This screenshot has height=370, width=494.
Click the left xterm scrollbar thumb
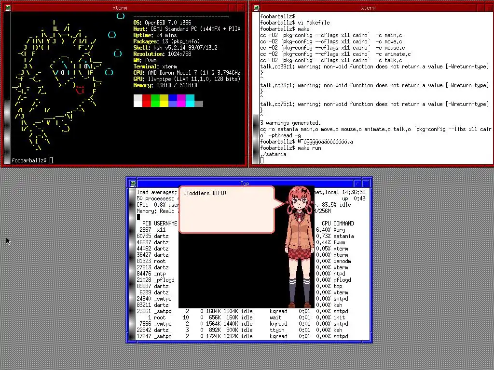7,131
